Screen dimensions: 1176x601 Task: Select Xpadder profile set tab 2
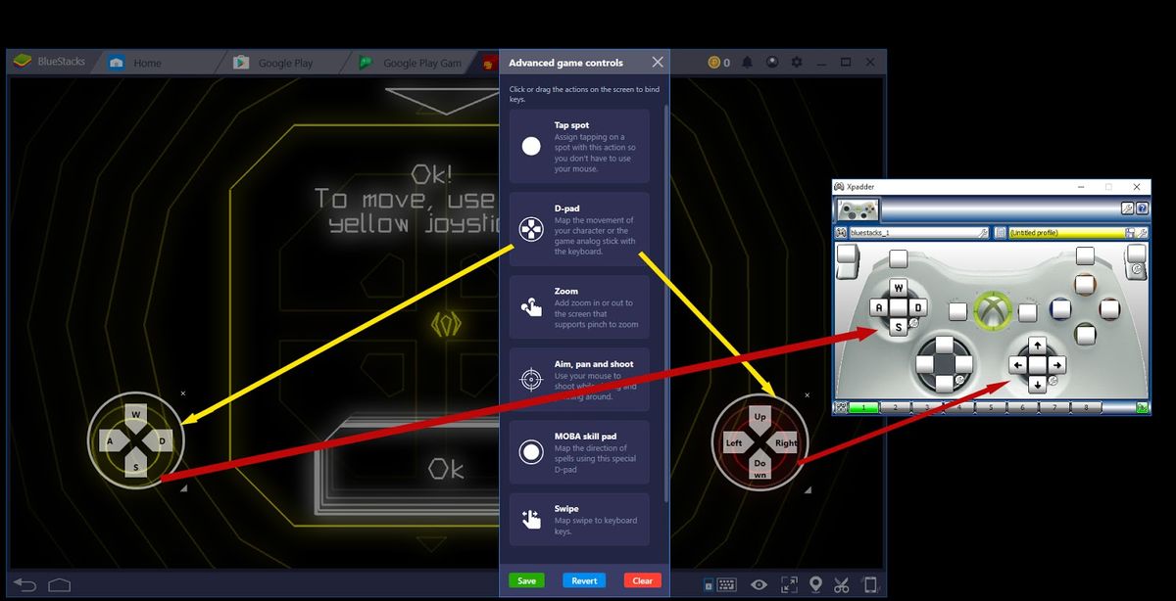[894, 406]
